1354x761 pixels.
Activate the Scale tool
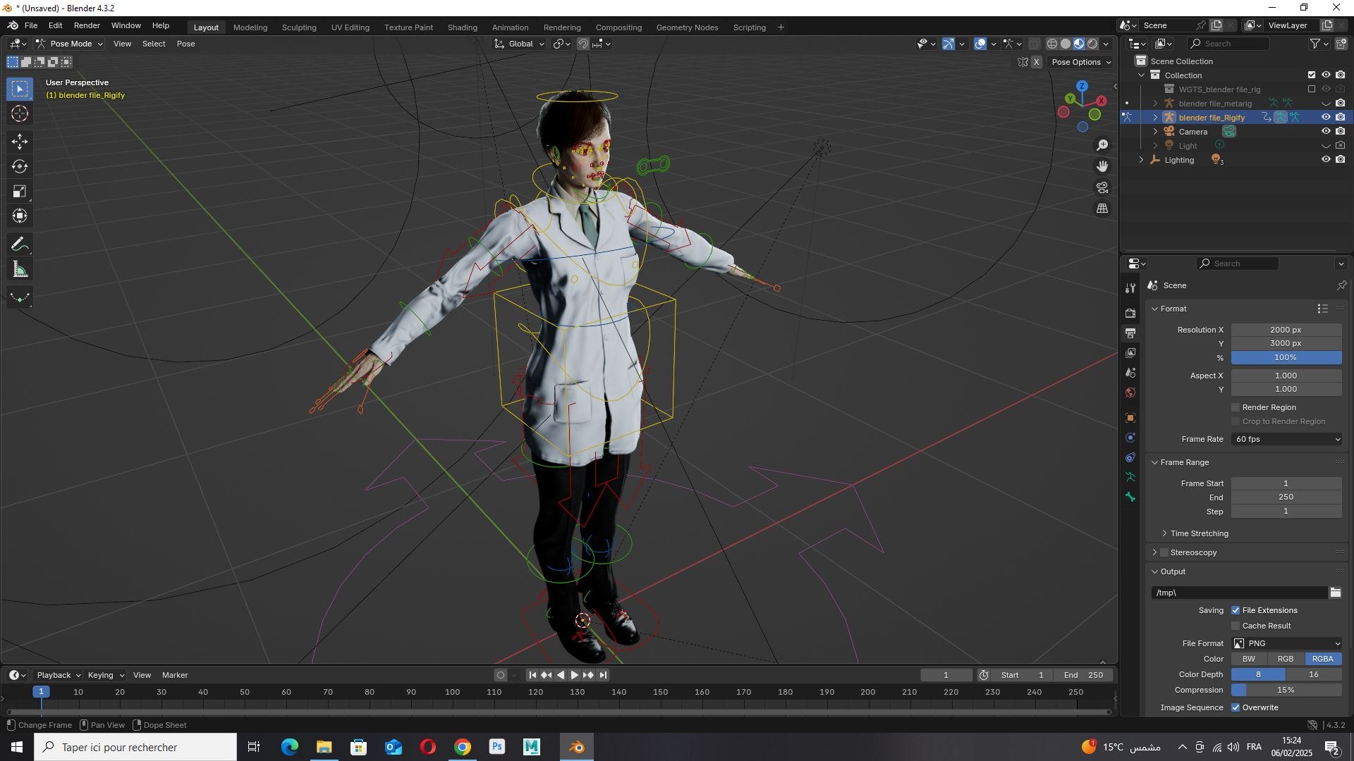coord(20,191)
